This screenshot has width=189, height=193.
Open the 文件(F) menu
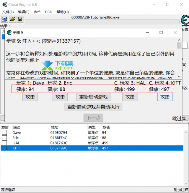click(8, 12)
